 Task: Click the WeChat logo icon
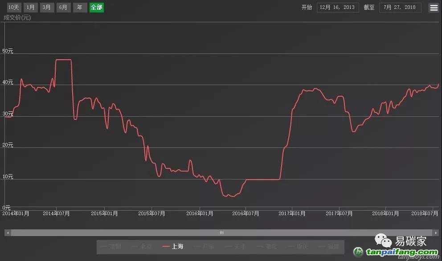(x=383, y=241)
